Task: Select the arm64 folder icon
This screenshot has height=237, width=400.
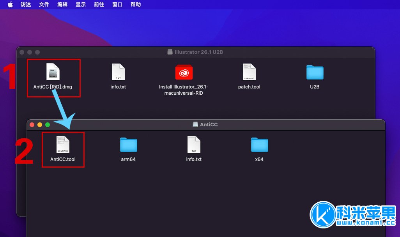Action: pos(128,145)
